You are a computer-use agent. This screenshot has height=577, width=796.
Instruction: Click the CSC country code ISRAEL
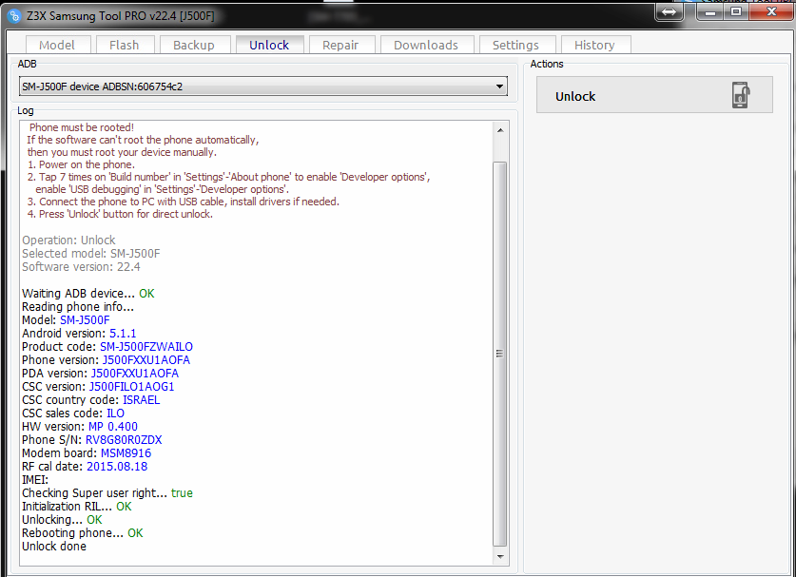tap(141, 400)
